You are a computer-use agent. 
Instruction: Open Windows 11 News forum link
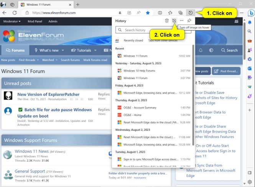[x=32, y=151]
